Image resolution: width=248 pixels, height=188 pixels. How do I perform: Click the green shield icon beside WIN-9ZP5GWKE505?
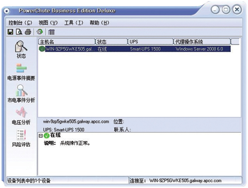[x=42, y=49]
